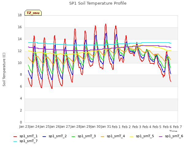Click the y-axis value 10
Image resolution: width=196 pixels, height=147 pixels.
click(20, 63)
